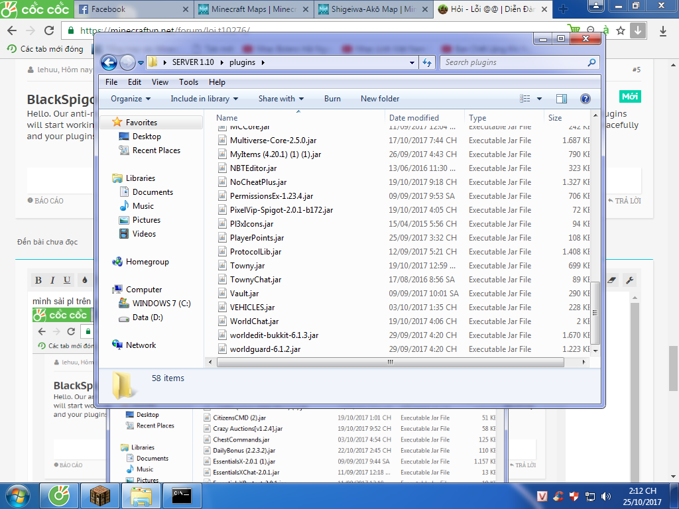Open the Tools menu
This screenshot has width=679, height=509.
[188, 82]
